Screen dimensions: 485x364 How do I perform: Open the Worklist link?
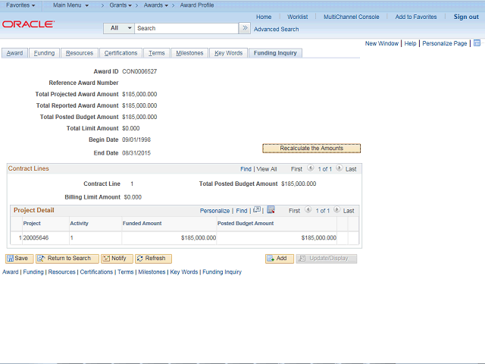pyautogui.click(x=298, y=17)
